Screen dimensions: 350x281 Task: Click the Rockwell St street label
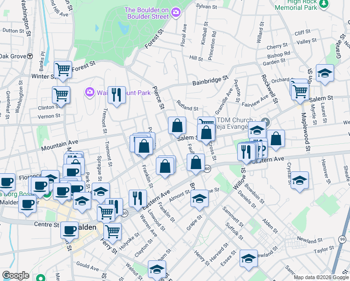(x=270, y=89)
